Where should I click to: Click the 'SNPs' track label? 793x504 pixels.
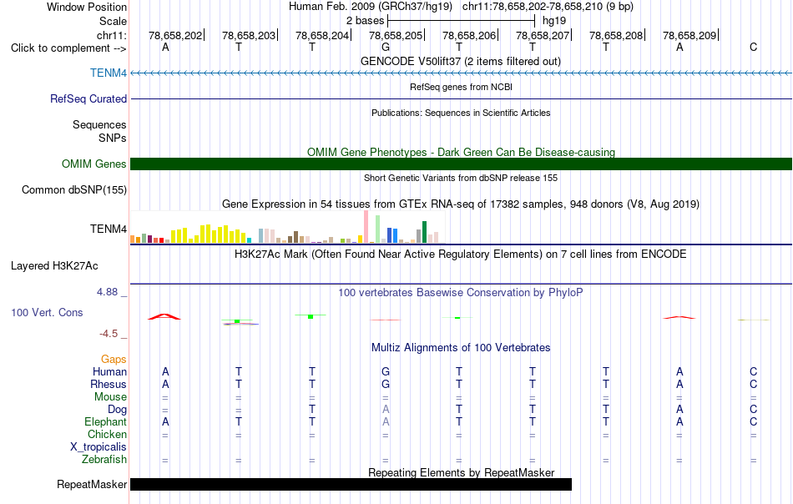pos(113,138)
